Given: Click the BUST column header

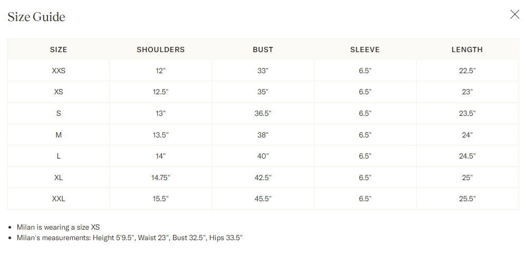Looking at the screenshot, I should point(263,50).
